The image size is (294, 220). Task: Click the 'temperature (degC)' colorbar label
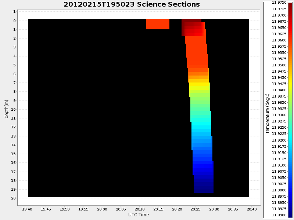[268, 113]
